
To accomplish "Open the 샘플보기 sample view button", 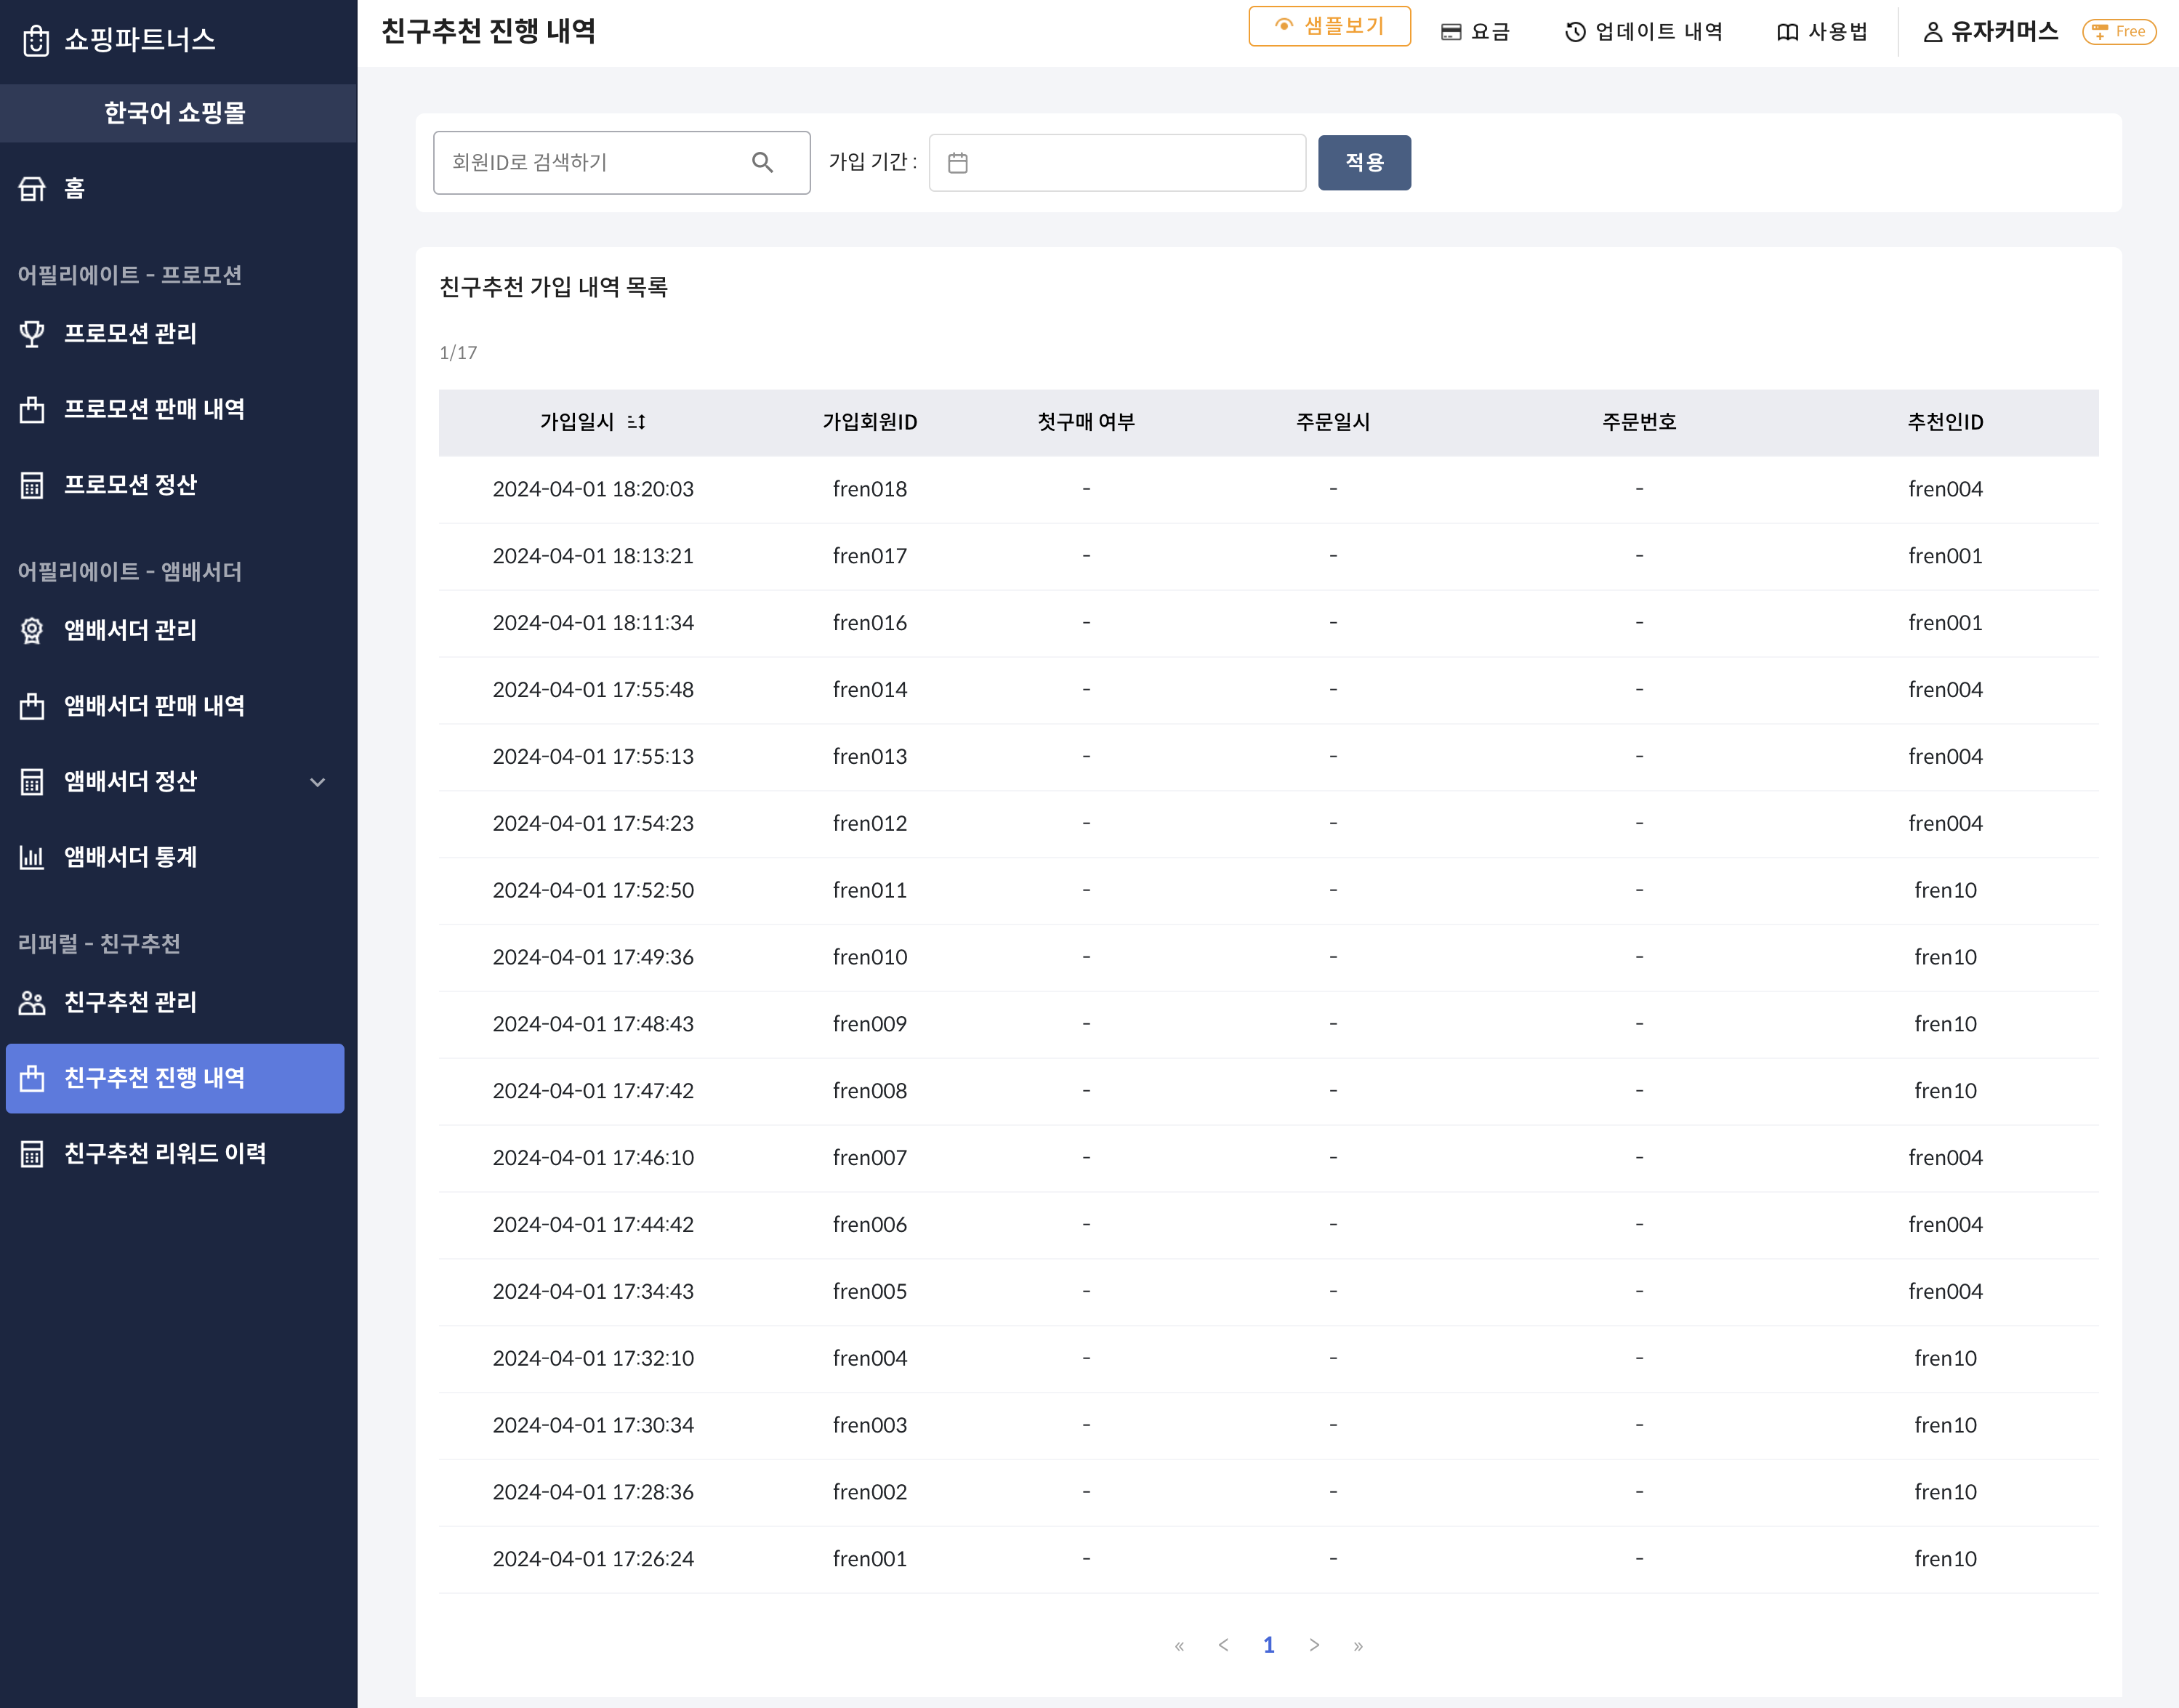I will (1329, 26).
